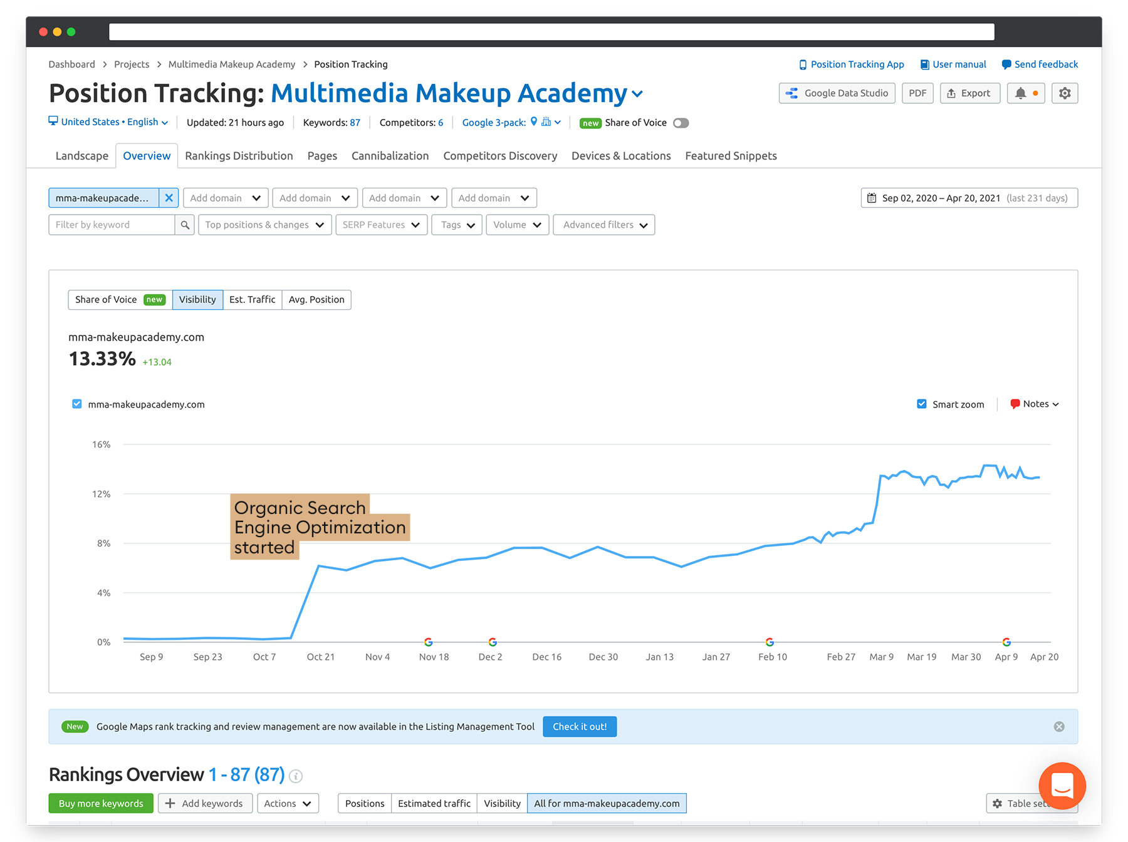
Task: Toggle the Smart zoom checkbox
Action: tap(922, 404)
